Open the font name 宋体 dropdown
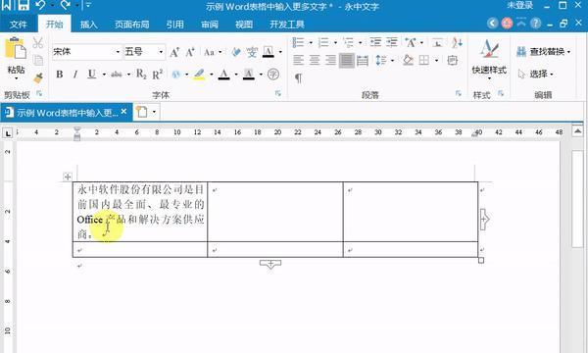 pos(118,52)
